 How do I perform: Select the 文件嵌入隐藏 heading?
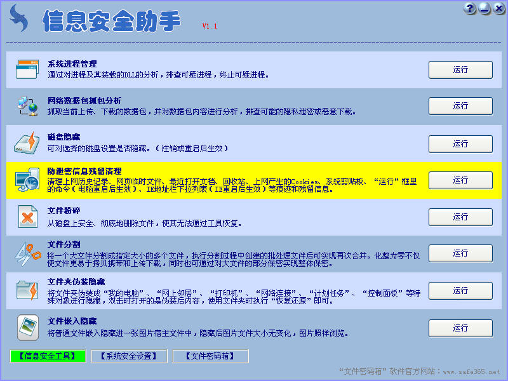(x=72, y=321)
